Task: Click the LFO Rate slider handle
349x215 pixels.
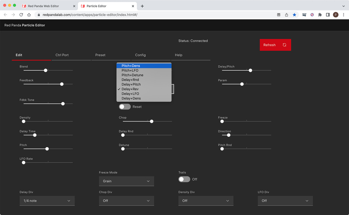Action: tap(24, 162)
